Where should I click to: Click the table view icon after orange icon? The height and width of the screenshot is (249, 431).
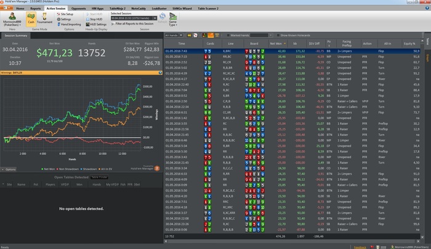(217, 35)
